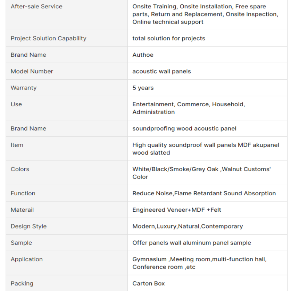The image size is (291, 291).
Task: Click the Carton Box packing value
Action: pyautogui.click(x=148, y=283)
